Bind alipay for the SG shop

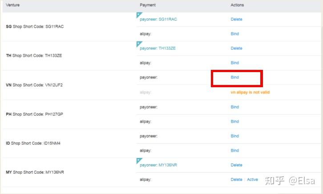tap(234, 34)
